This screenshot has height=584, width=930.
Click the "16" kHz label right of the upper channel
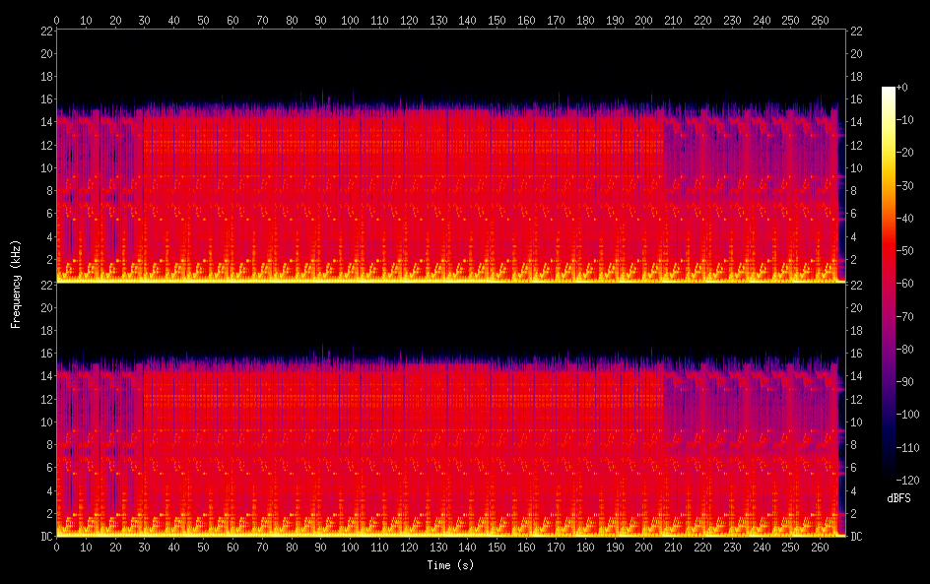tap(856, 99)
